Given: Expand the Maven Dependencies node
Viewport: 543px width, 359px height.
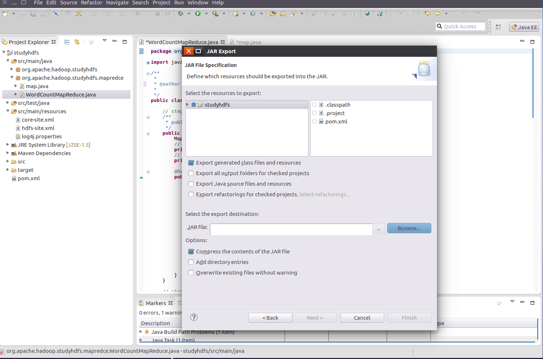Looking at the screenshot, I should coord(8,153).
